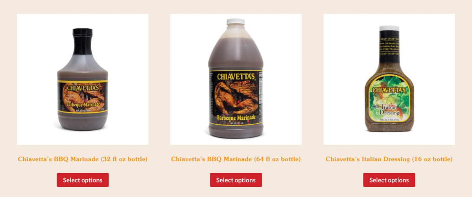
Task: Click the Barbeque Marinade text on the 64 oz jug
Action: (x=236, y=117)
